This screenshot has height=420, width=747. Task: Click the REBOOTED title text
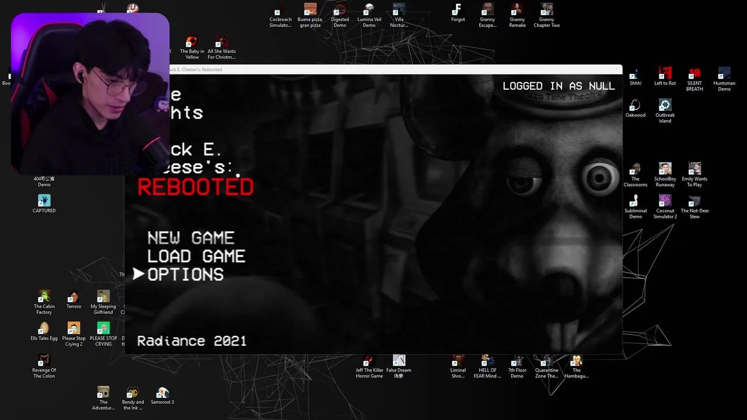pos(196,187)
